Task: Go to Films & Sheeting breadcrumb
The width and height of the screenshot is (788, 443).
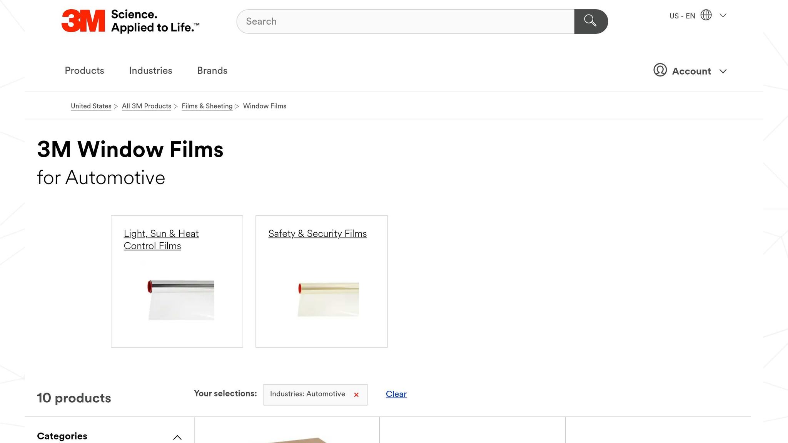Action: tap(207, 106)
